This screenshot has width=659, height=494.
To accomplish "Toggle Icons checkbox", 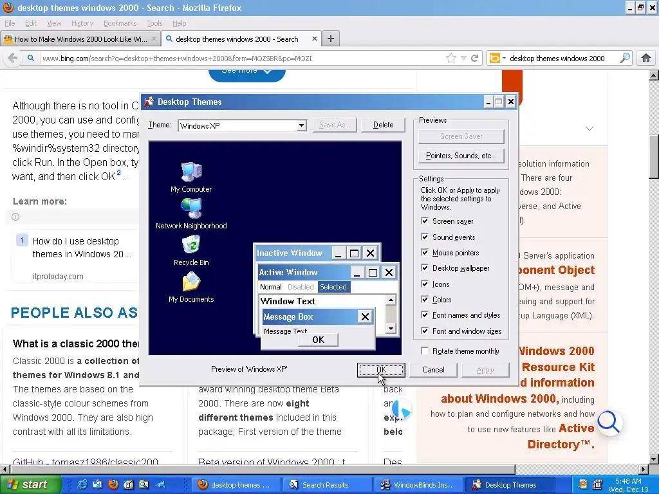I will tap(425, 284).
